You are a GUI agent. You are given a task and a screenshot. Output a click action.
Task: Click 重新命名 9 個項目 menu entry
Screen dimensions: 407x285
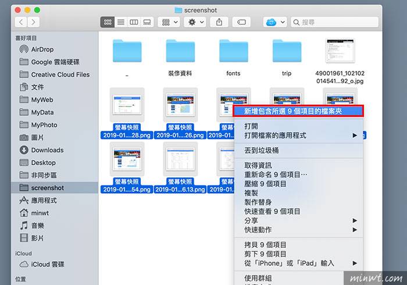(x=276, y=174)
